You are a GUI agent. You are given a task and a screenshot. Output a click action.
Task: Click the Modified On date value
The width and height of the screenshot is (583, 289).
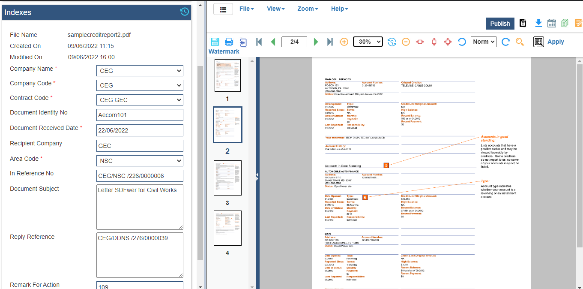[91, 57]
